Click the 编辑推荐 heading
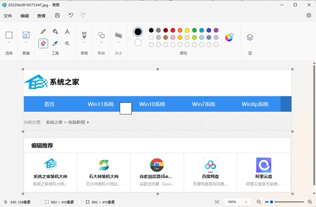The image size is (316, 207). [x=42, y=145]
